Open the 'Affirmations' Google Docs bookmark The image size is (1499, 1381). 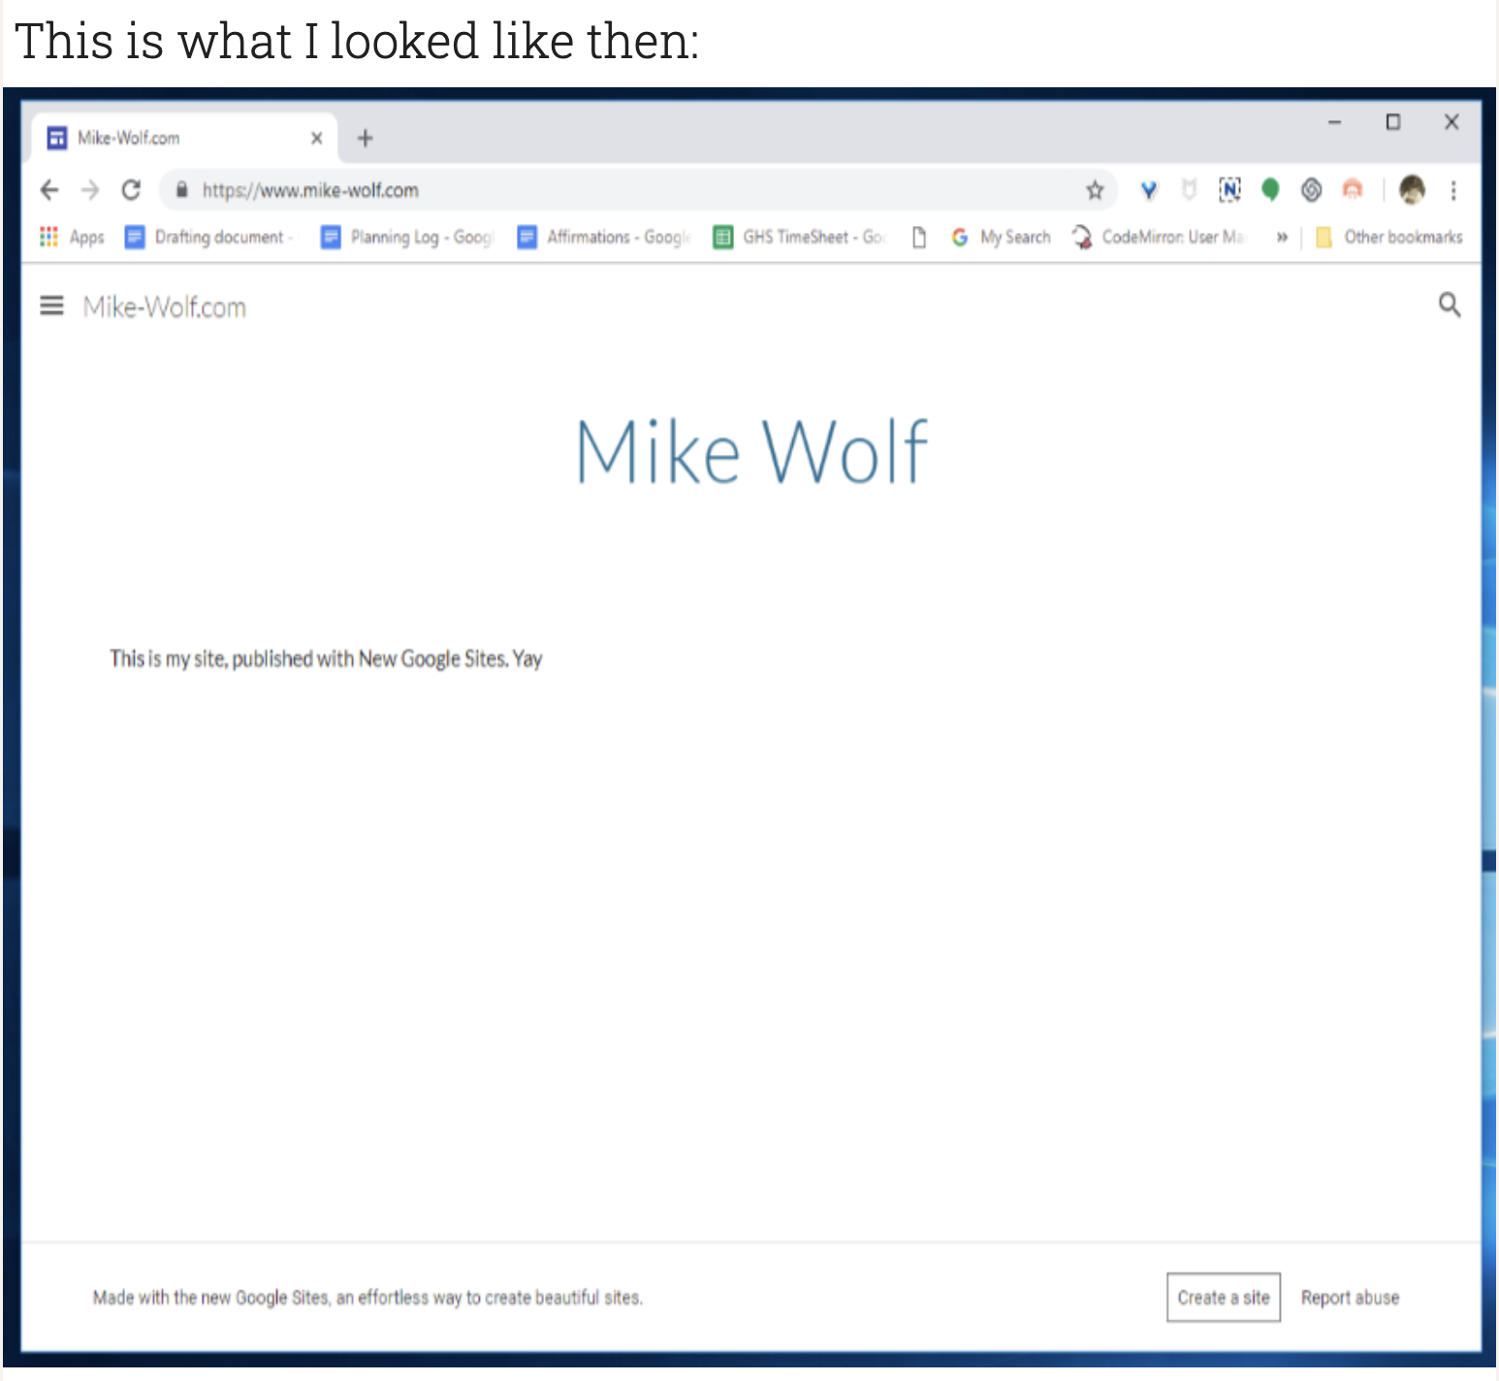(x=603, y=237)
